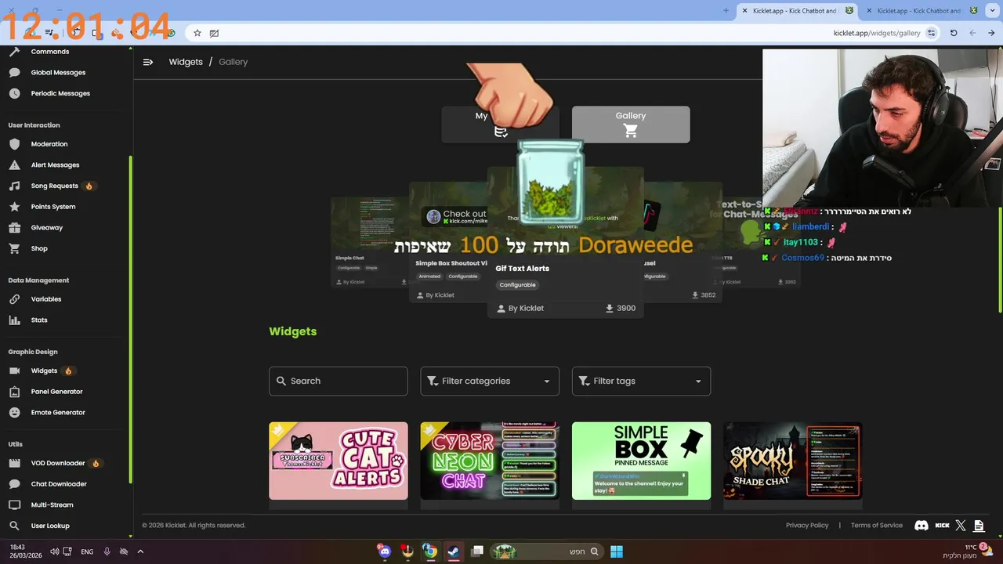Click the Widgets breadcrumb link
Viewport: 1003px width, 564px height.
click(186, 62)
